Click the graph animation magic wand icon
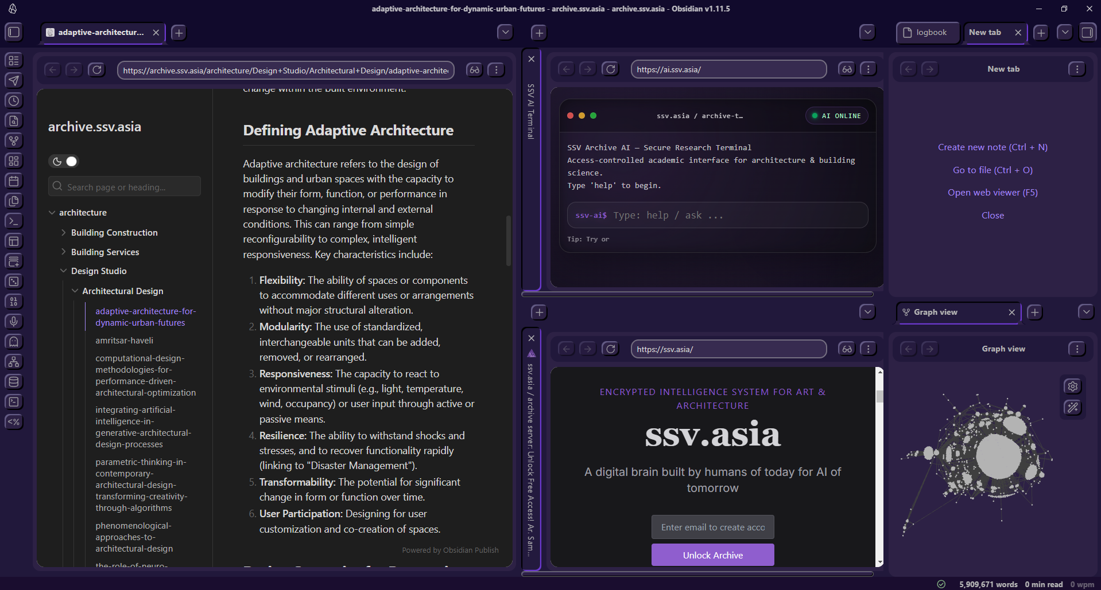This screenshot has width=1101, height=590. click(x=1072, y=408)
